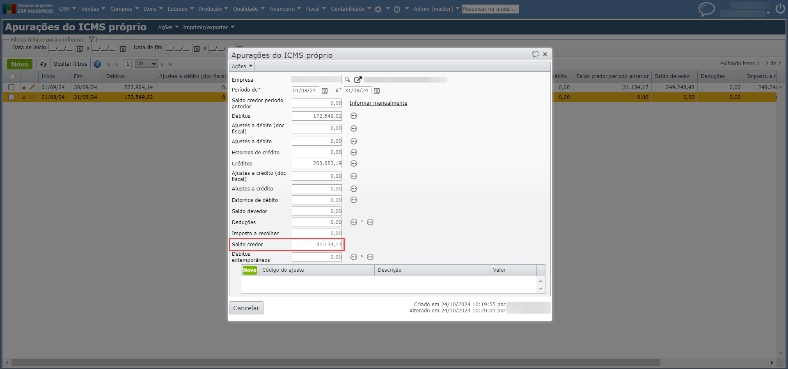The width and height of the screenshot is (788, 369).
Task: Open the Contabilidade menu
Action: coord(351,9)
